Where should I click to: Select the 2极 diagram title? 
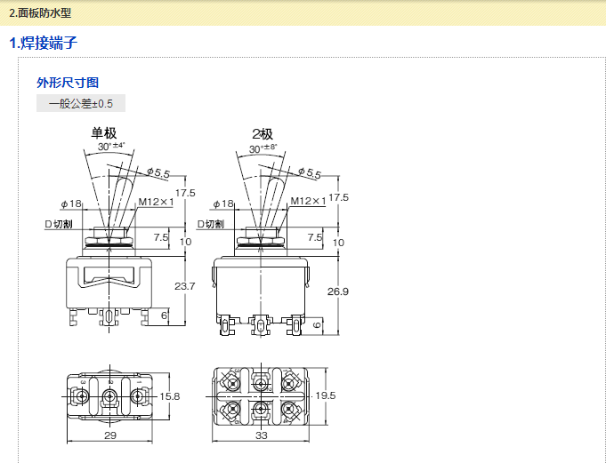pos(262,133)
